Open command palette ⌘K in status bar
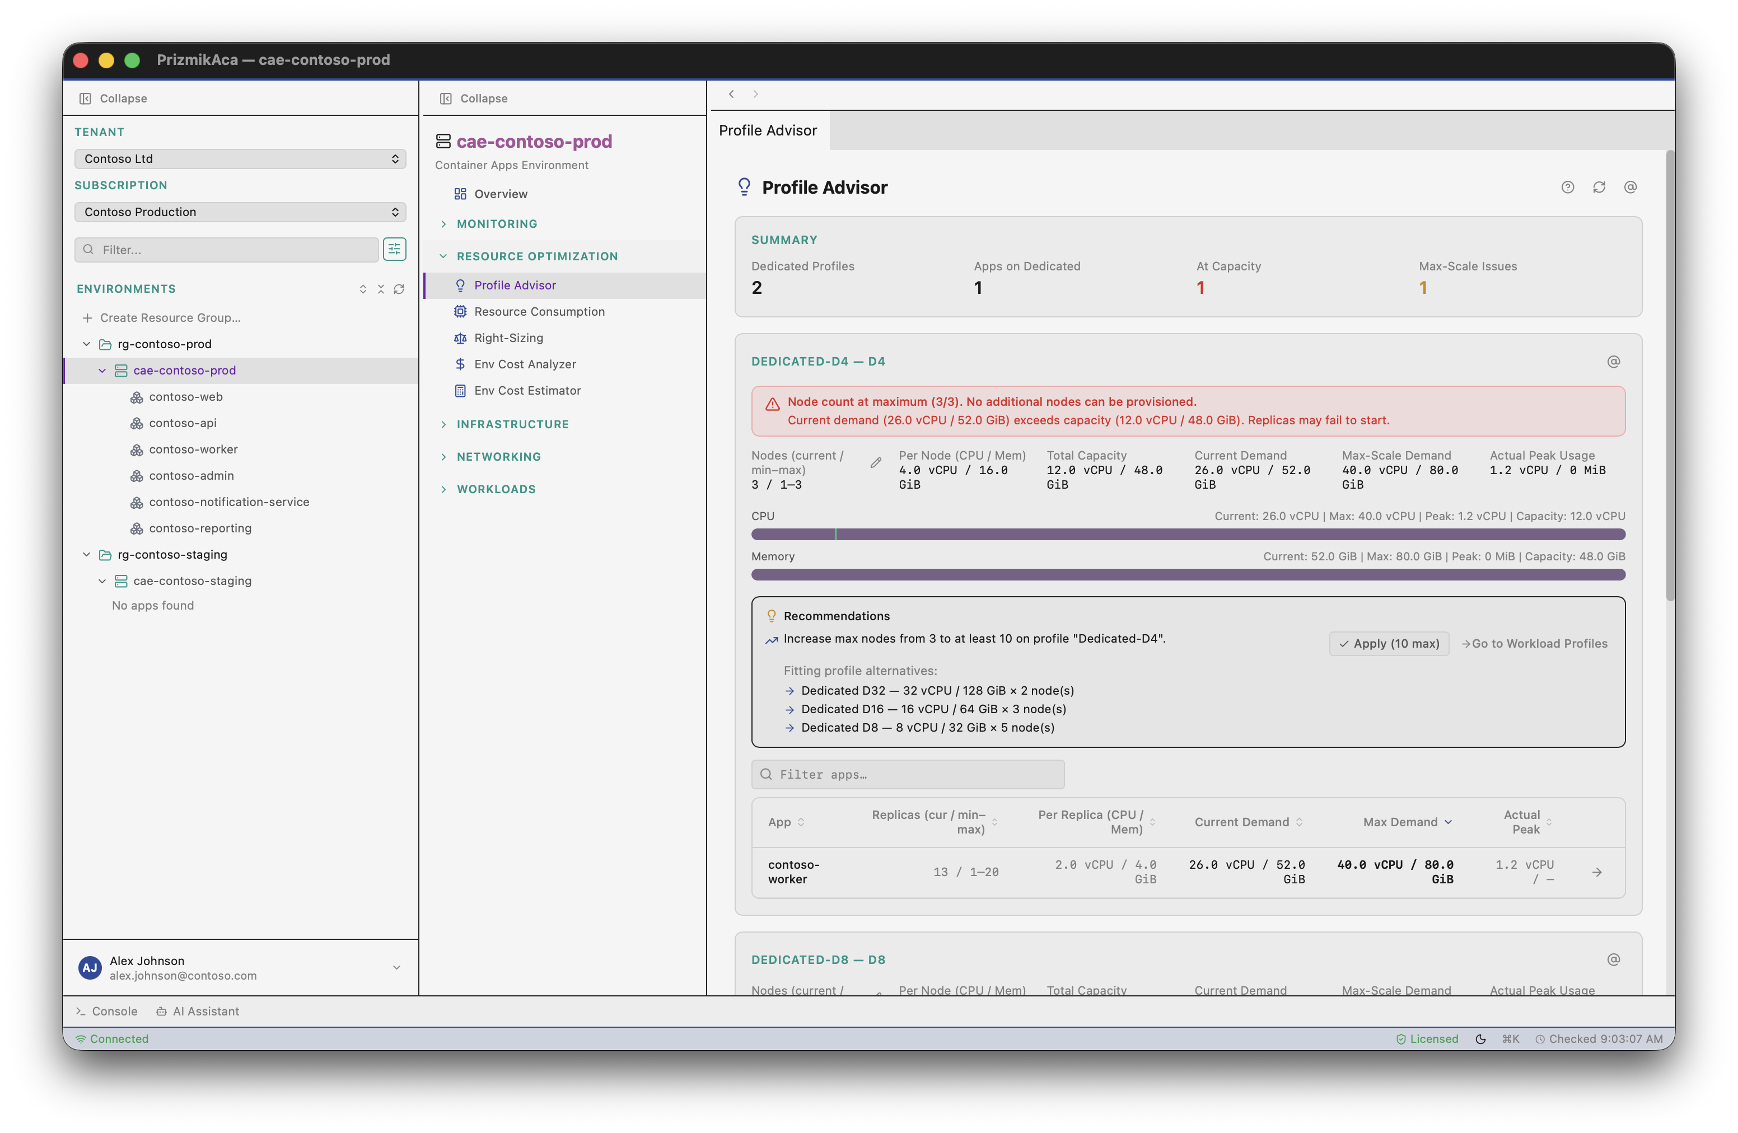 pos(1510,1039)
